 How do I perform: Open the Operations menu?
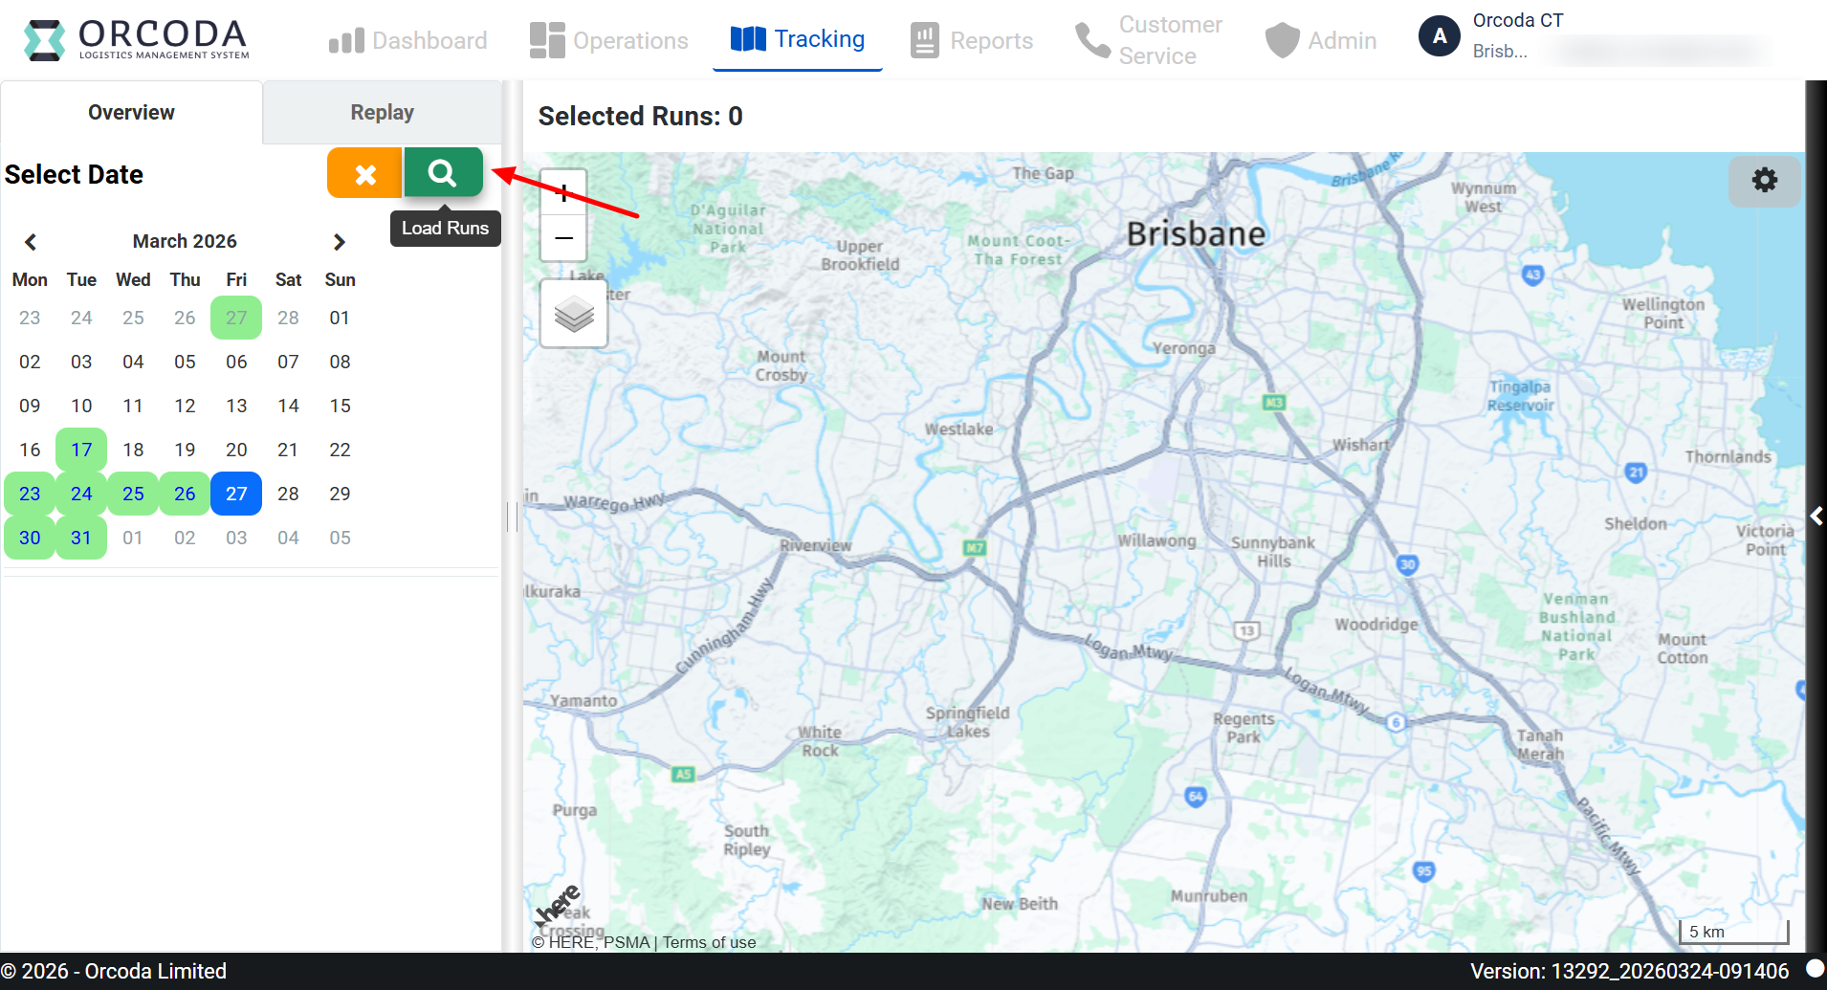pyautogui.click(x=609, y=40)
